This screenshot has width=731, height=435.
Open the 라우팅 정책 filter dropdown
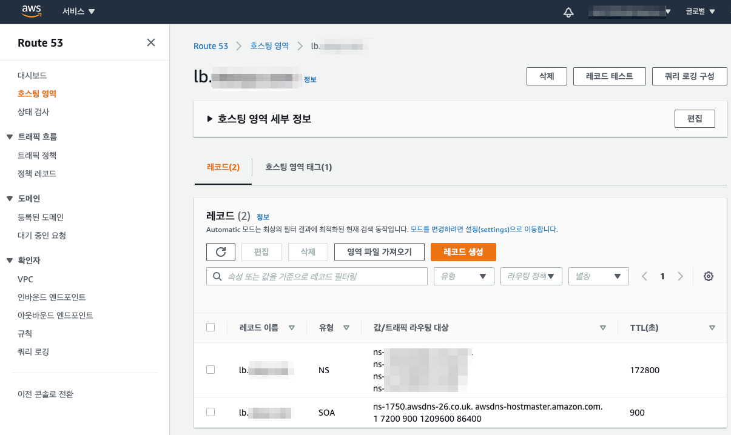pyautogui.click(x=531, y=276)
